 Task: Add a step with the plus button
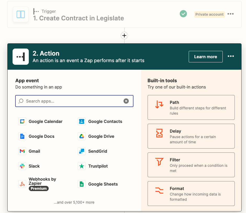pyautogui.click(x=124, y=35)
